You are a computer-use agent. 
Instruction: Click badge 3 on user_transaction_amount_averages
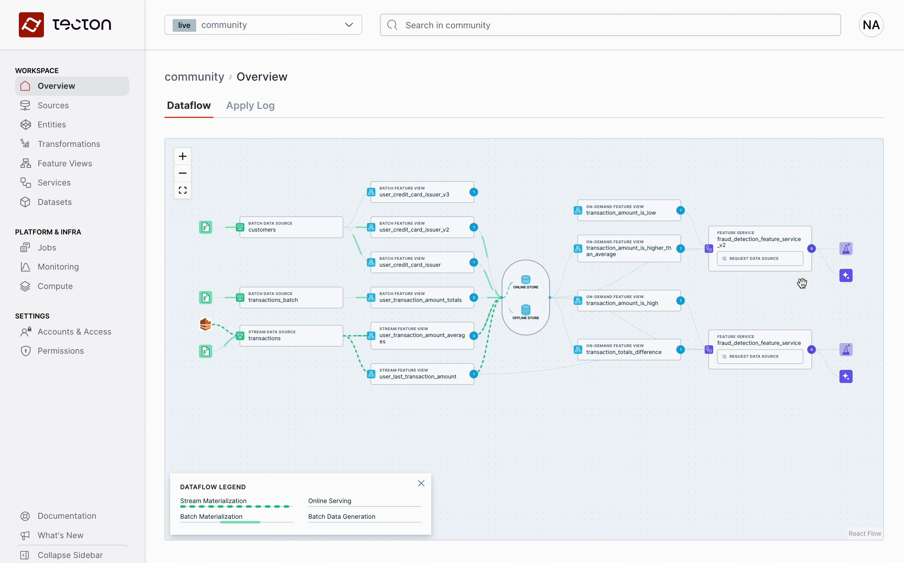[474, 335]
